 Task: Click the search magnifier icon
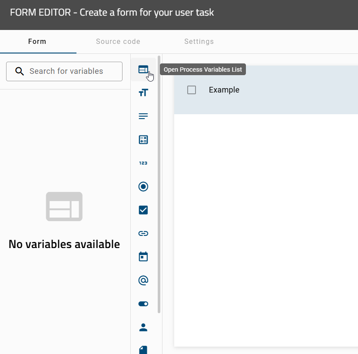(x=20, y=71)
